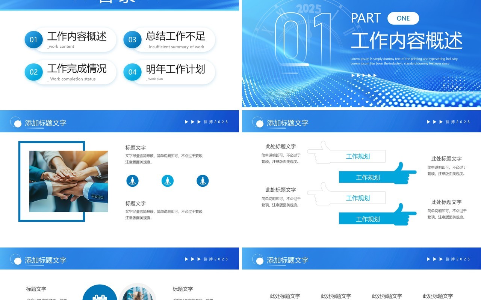Screen dimensions: 481x300
Task: Click the '_work content' subtitle
Action: coord(61,46)
